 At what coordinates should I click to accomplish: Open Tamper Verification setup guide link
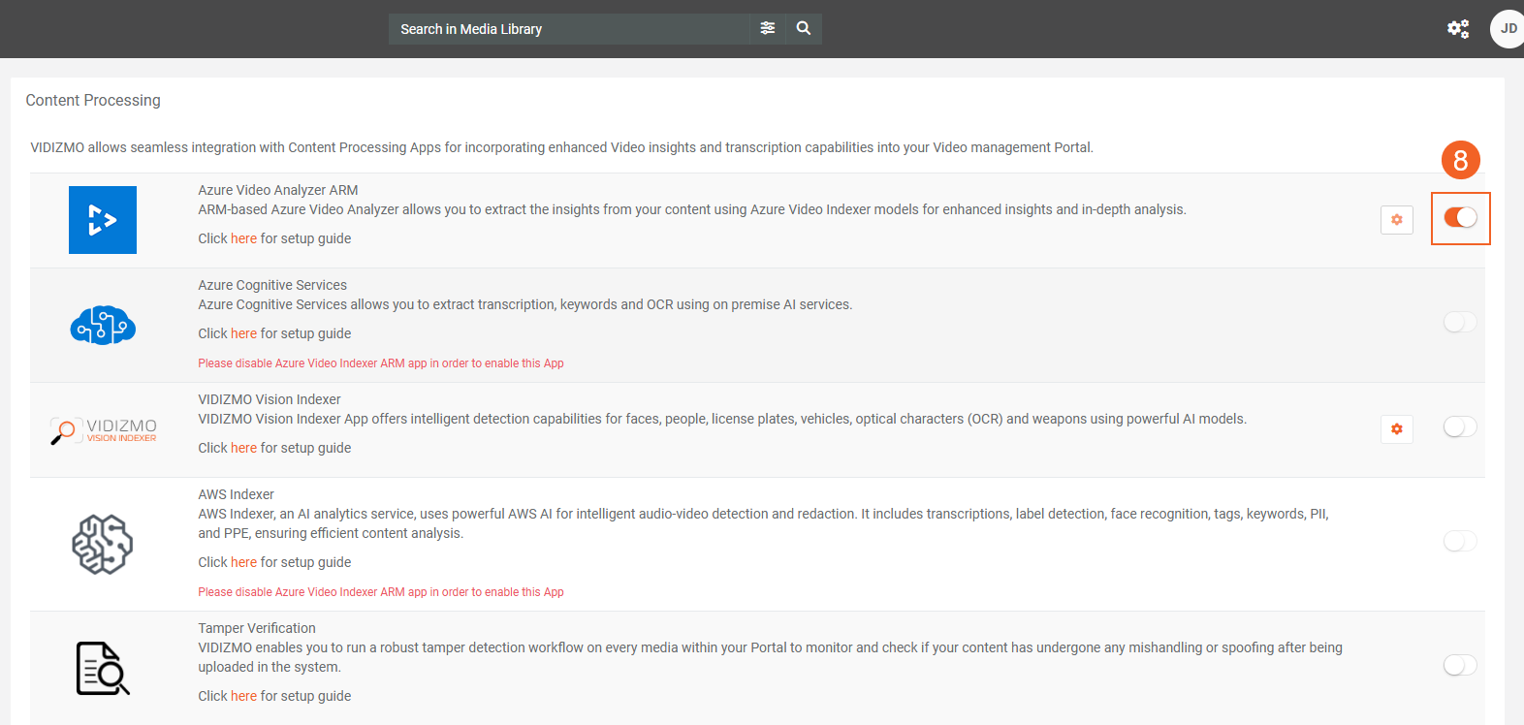(243, 696)
